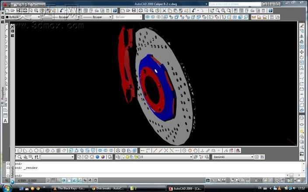
Task: Toggle Object Snap Tracking in status bar
Action: (75, 180)
